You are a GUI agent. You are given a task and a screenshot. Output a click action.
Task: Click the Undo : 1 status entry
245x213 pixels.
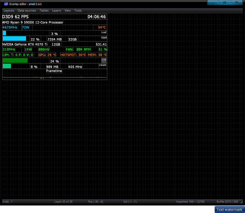(7, 201)
